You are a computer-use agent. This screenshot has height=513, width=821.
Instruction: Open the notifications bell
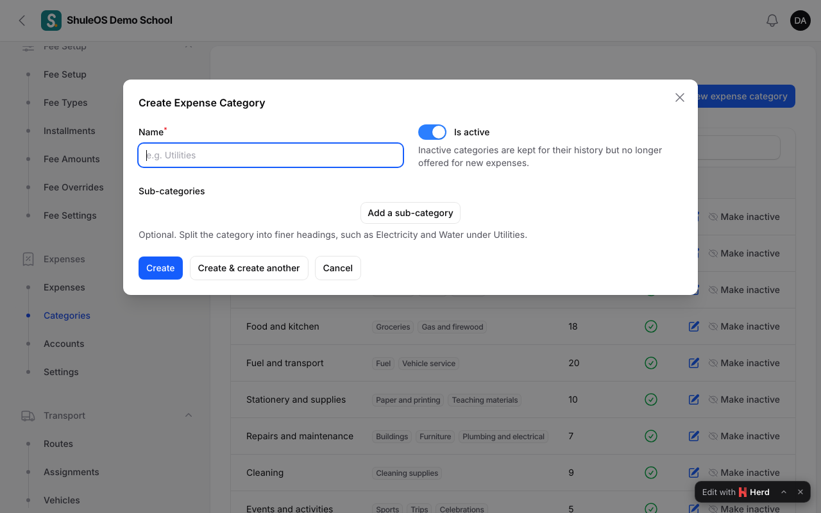pos(772,21)
